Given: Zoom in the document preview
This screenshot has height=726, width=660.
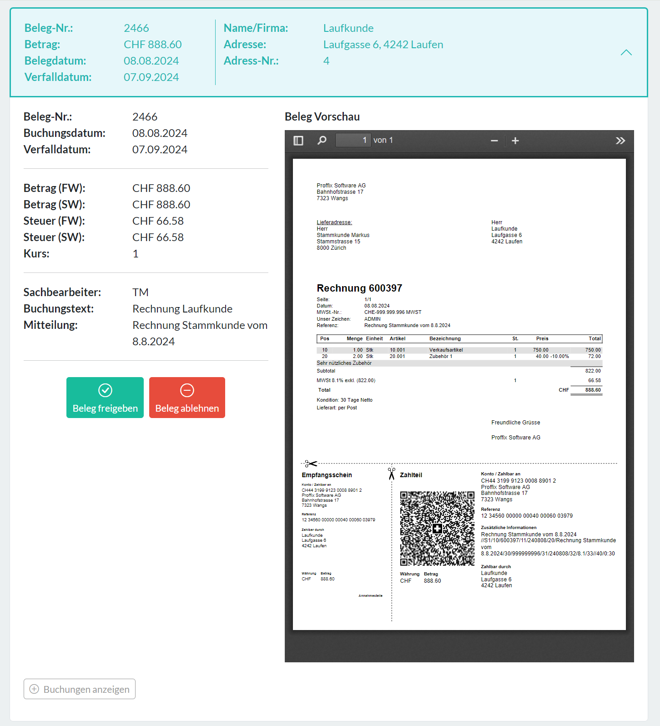Looking at the screenshot, I should point(515,141).
